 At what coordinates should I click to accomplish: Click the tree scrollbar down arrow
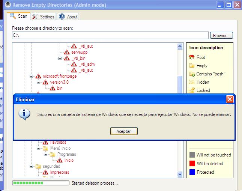point(180,174)
